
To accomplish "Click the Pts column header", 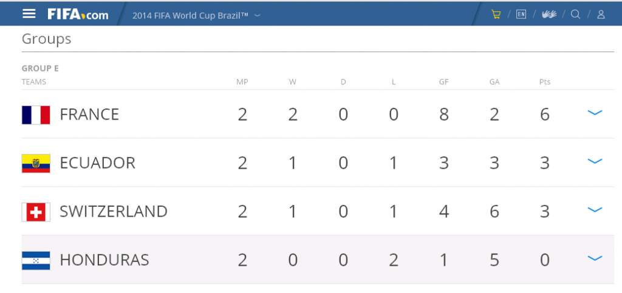I will pos(545,82).
